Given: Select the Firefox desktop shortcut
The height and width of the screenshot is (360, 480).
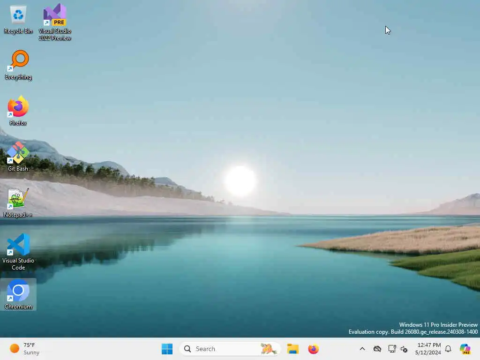Looking at the screenshot, I should 18,111.
